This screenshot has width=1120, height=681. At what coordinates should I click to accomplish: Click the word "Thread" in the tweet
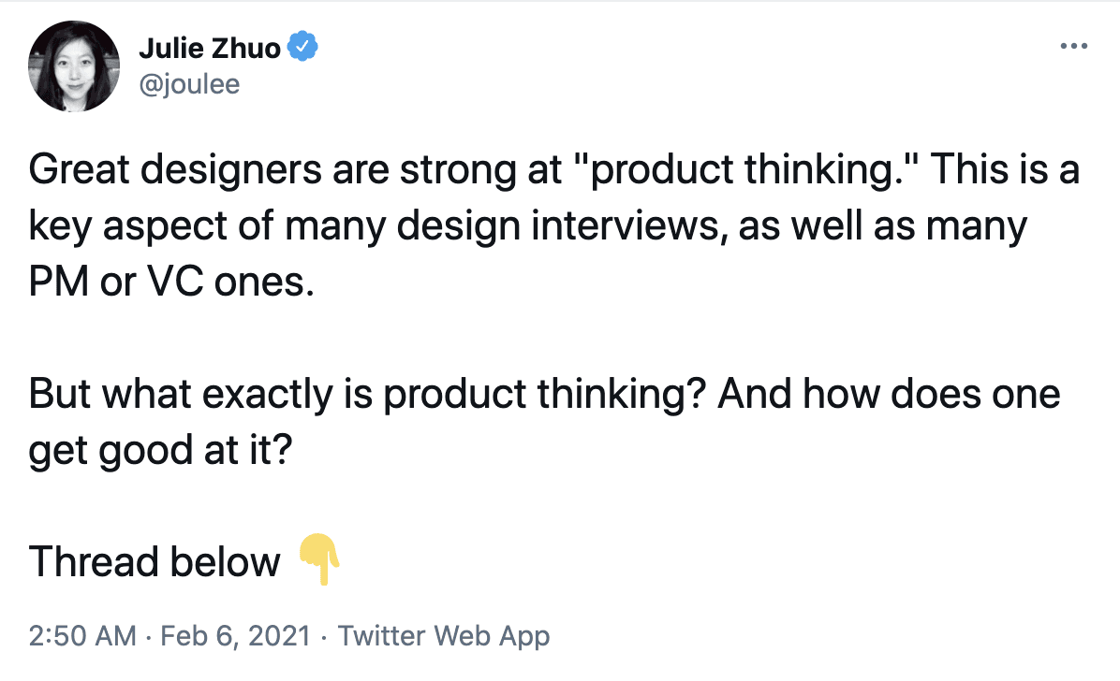click(93, 561)
